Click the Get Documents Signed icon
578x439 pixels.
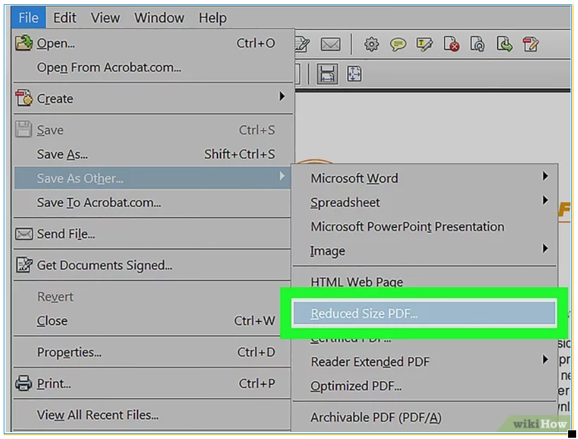(24, 265)
